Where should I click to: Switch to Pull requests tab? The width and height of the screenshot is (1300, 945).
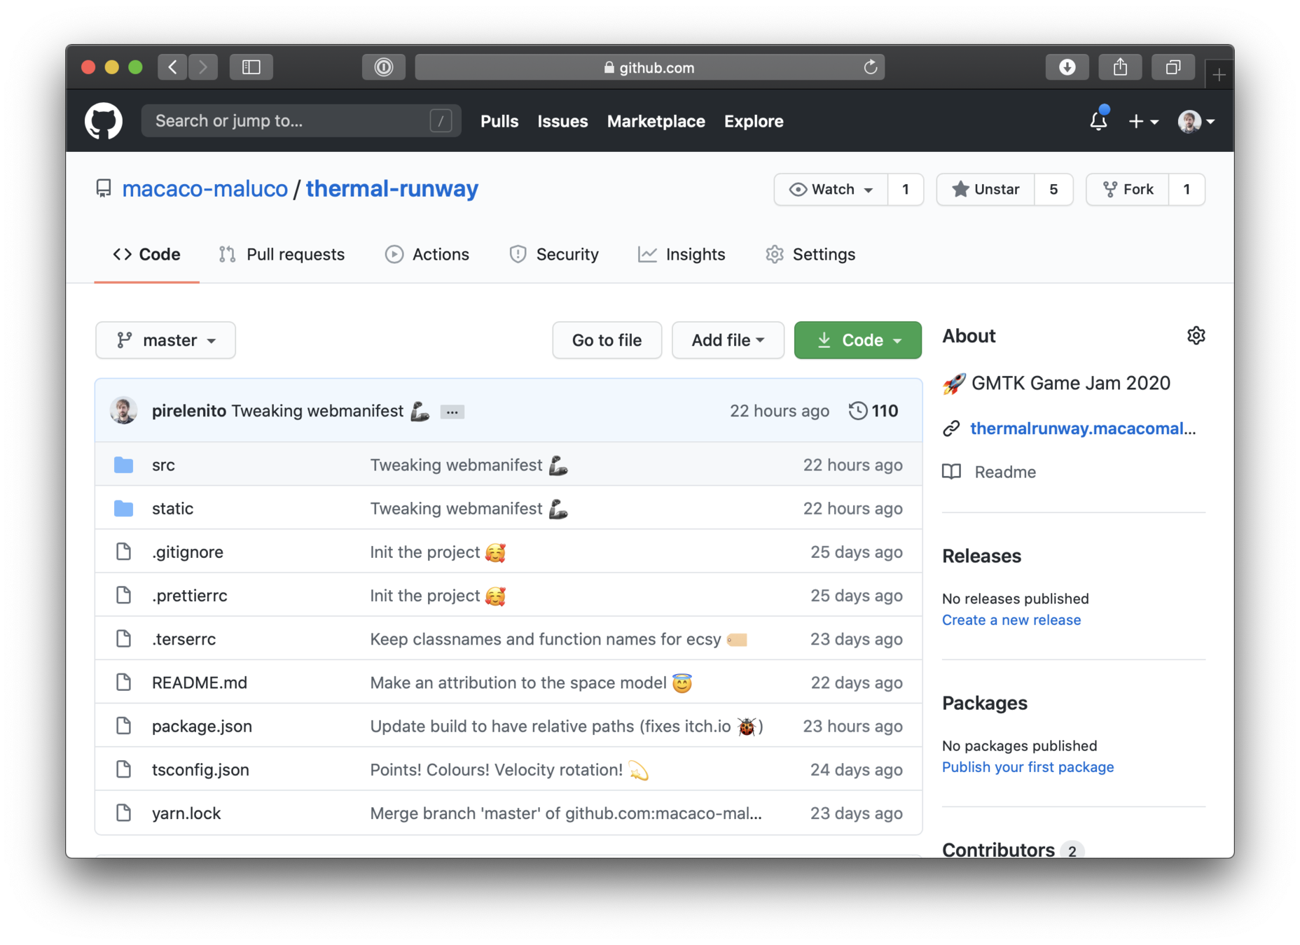tap(282, 254)
